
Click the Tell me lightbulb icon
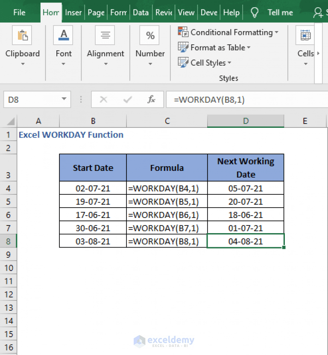255,12
